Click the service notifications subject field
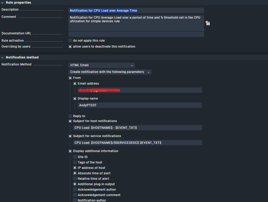Viewport: 268px width, 202px height. pyautogui.click(x=137, y=143)
